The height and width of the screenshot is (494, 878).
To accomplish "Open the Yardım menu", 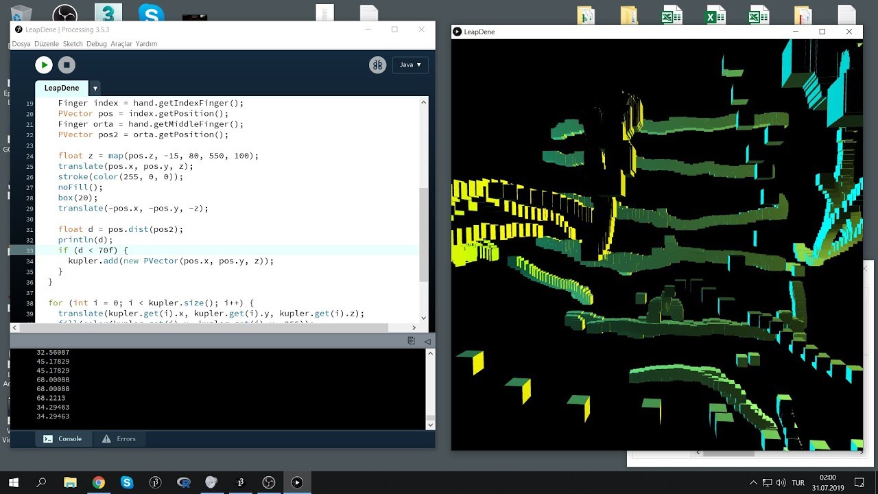I will [147, 44].
